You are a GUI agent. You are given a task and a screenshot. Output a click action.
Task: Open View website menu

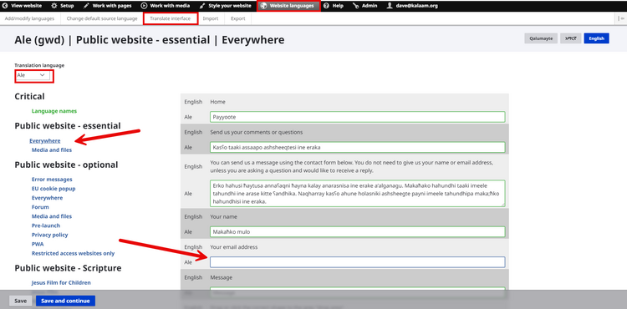23,6
